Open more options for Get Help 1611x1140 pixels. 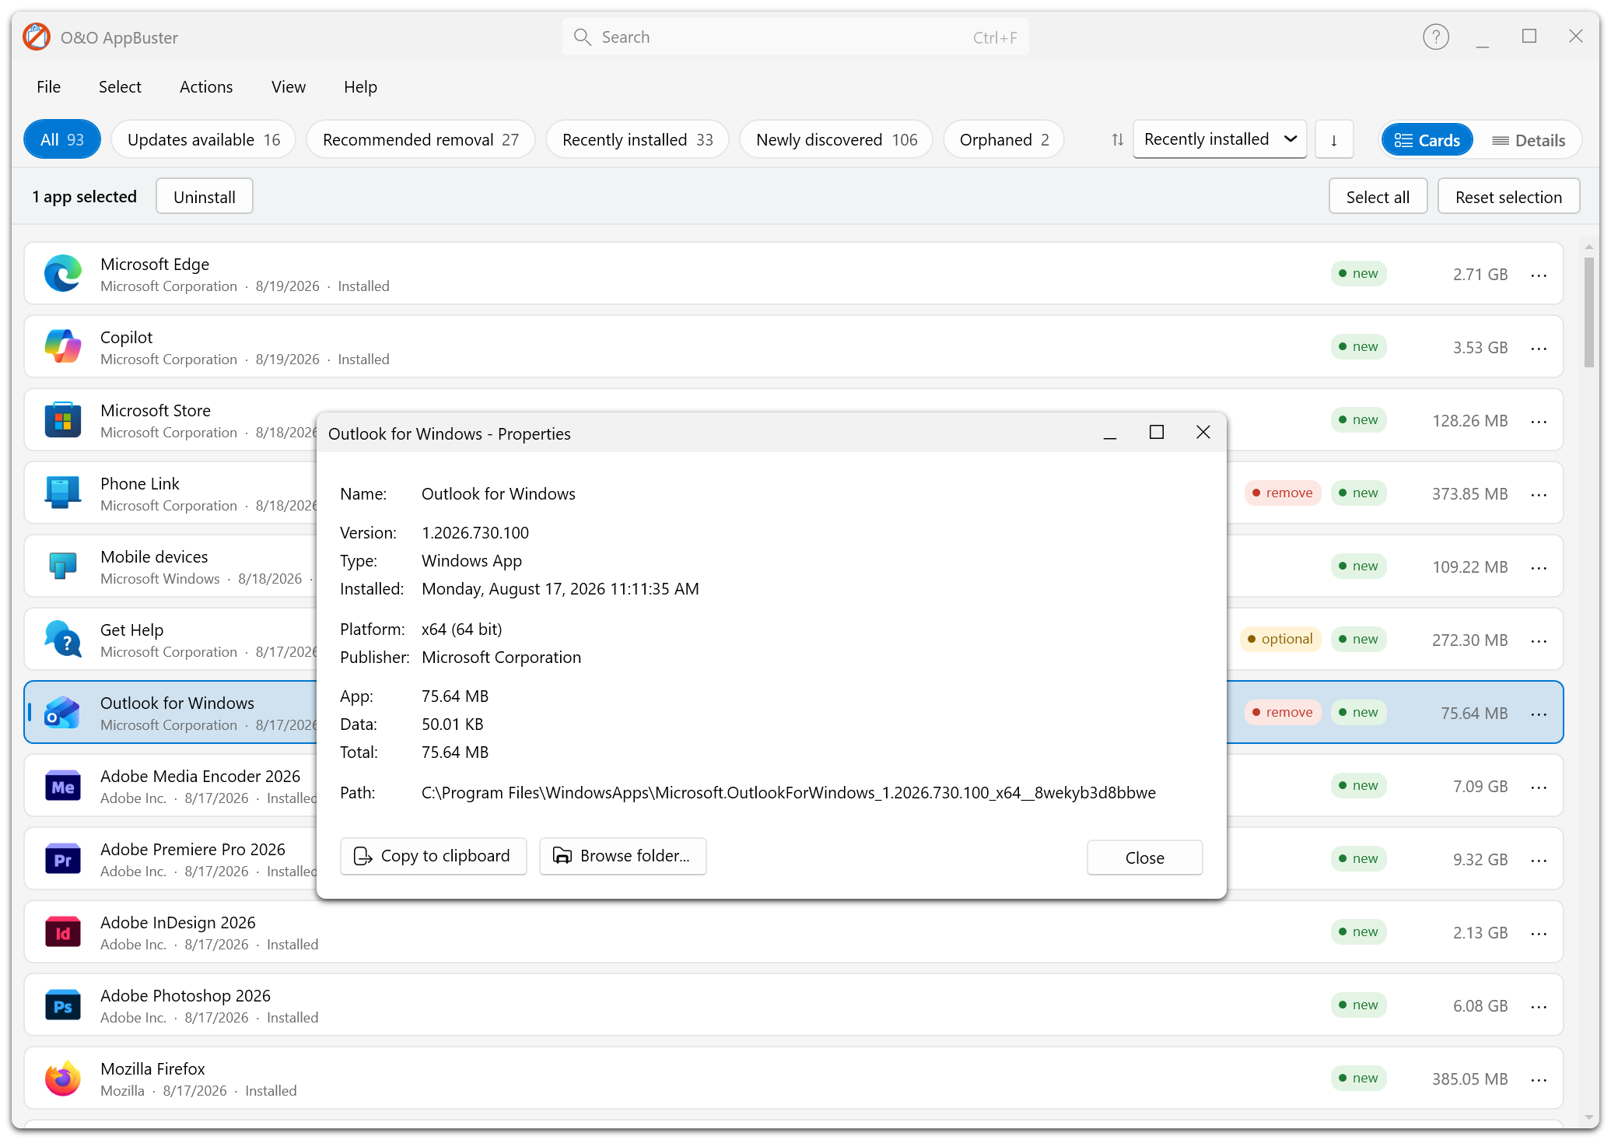[x=1539, y=640]
